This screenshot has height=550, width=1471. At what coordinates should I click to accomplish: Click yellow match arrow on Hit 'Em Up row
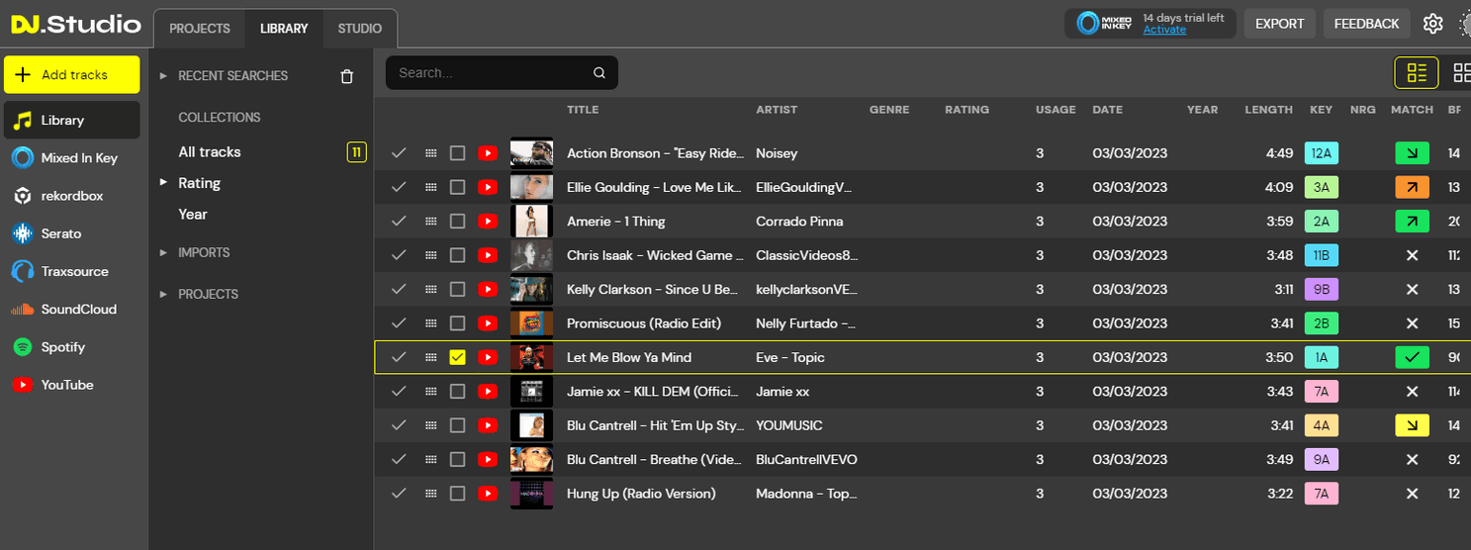(1412, 425)
